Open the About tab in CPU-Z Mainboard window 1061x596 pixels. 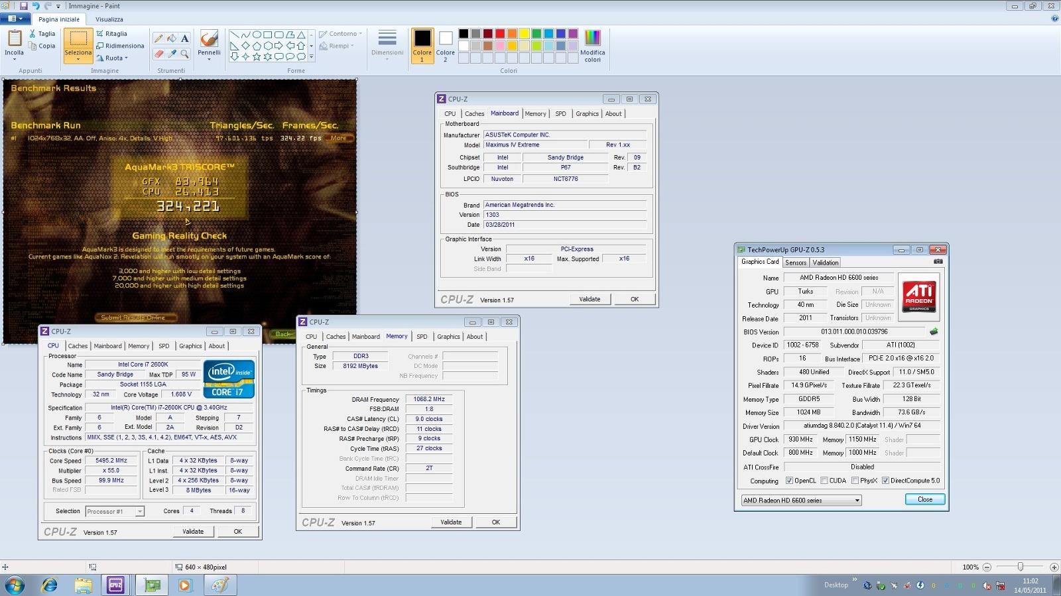tap(613, 113)
